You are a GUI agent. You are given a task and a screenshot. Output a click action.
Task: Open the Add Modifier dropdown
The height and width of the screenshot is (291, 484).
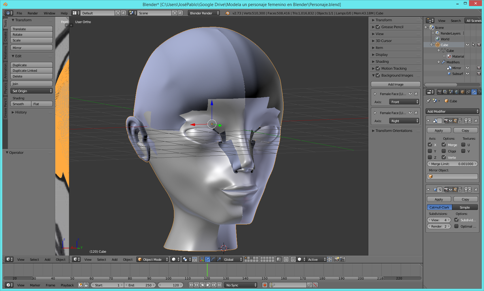point(452,112)
